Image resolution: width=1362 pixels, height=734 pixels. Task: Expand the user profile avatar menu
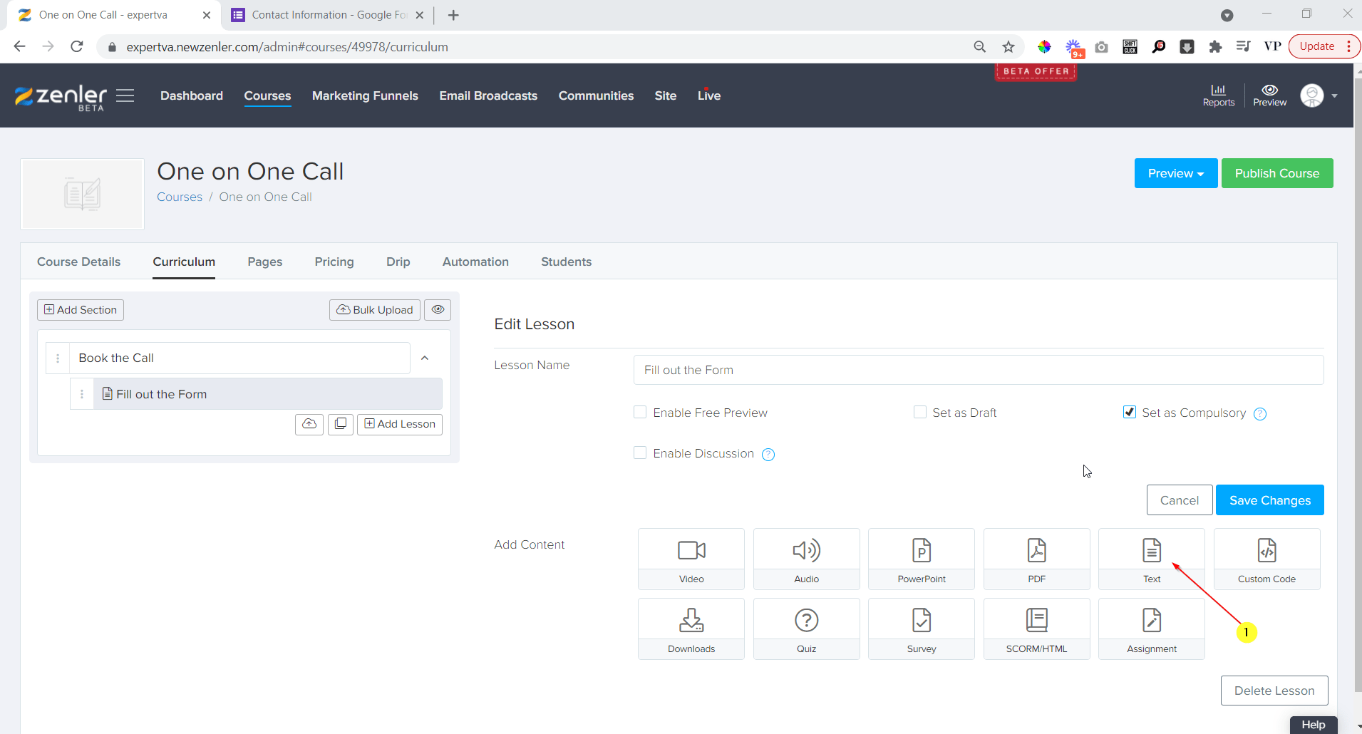pyautogui.click(x=1318, y=95)
